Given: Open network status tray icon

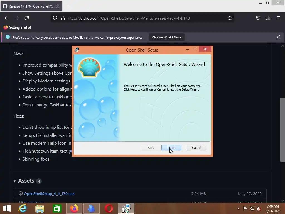Looking at the screenshot, I should [252, 208].
